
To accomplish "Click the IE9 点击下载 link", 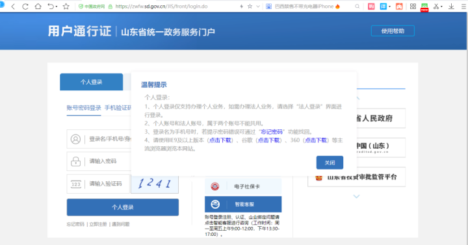I will [220, 140].
